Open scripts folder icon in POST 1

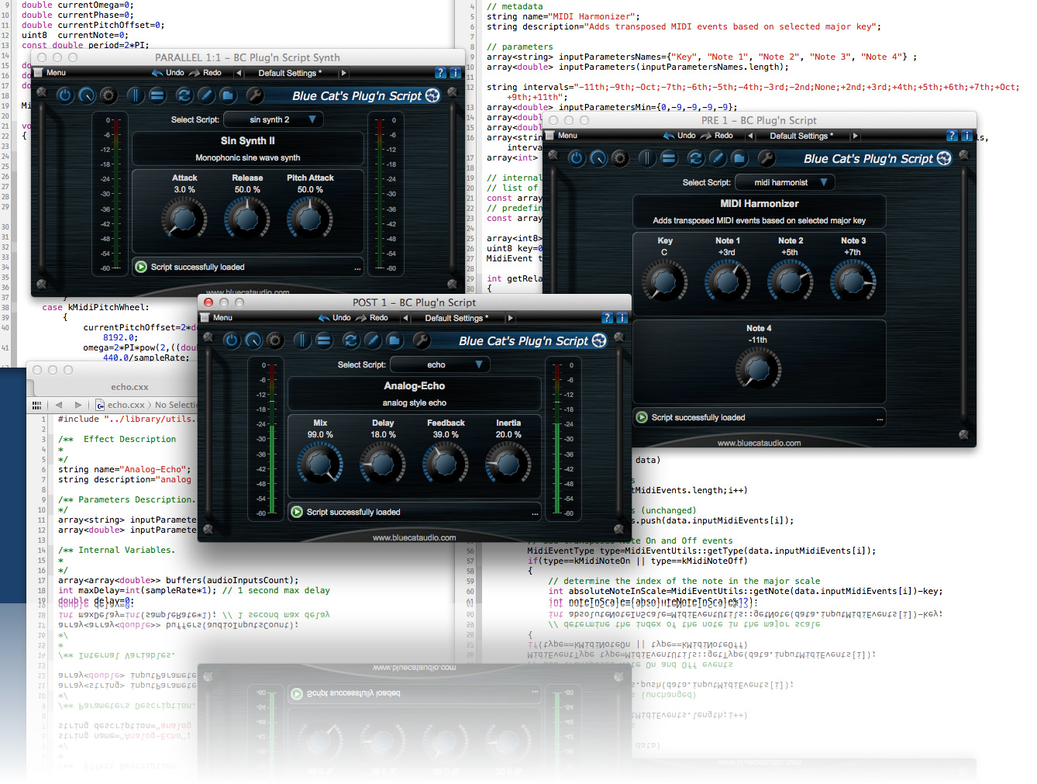(x=394, y=340)
